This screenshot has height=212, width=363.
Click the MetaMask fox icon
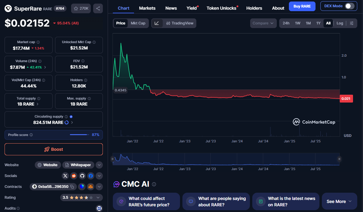(90, 187)
